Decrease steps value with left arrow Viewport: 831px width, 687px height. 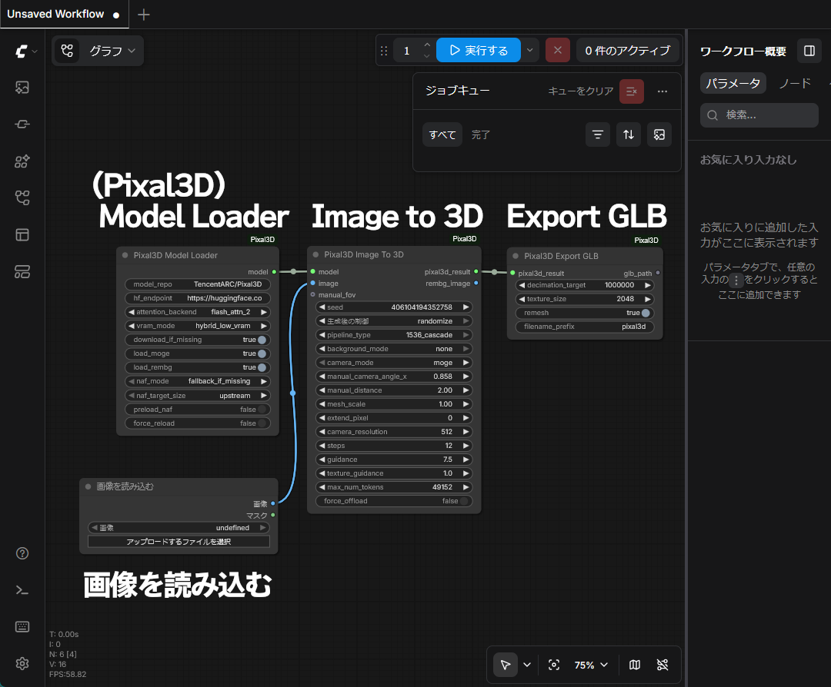(x=322, y=446)
